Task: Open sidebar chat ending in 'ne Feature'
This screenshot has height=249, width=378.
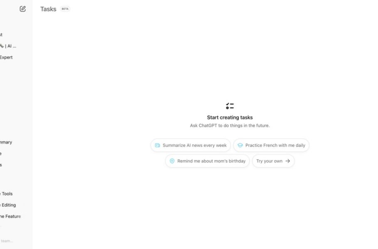Action: (x=10, y=216)
